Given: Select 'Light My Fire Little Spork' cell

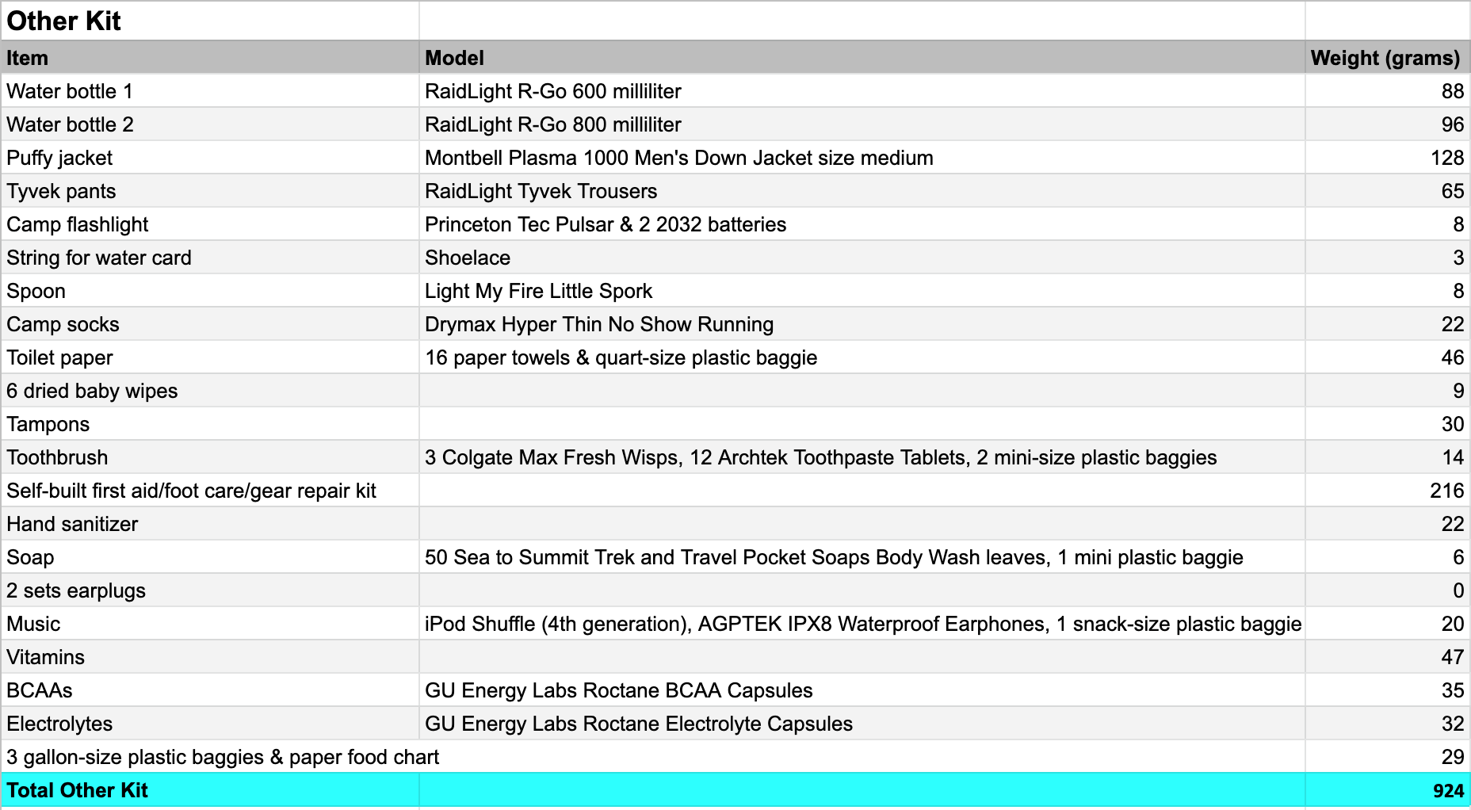Looking at the screenshot, I should coord(862,291).
